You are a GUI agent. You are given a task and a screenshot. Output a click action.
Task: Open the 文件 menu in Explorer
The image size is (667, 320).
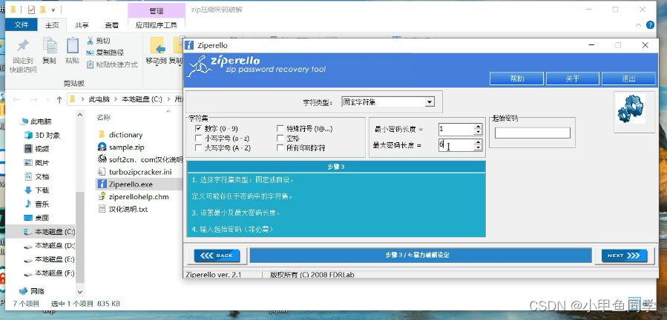pyautogui.click(x=21, y=24)
